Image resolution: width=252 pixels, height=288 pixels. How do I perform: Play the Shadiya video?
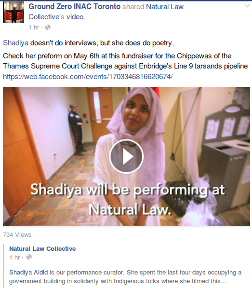pos(126,156)
